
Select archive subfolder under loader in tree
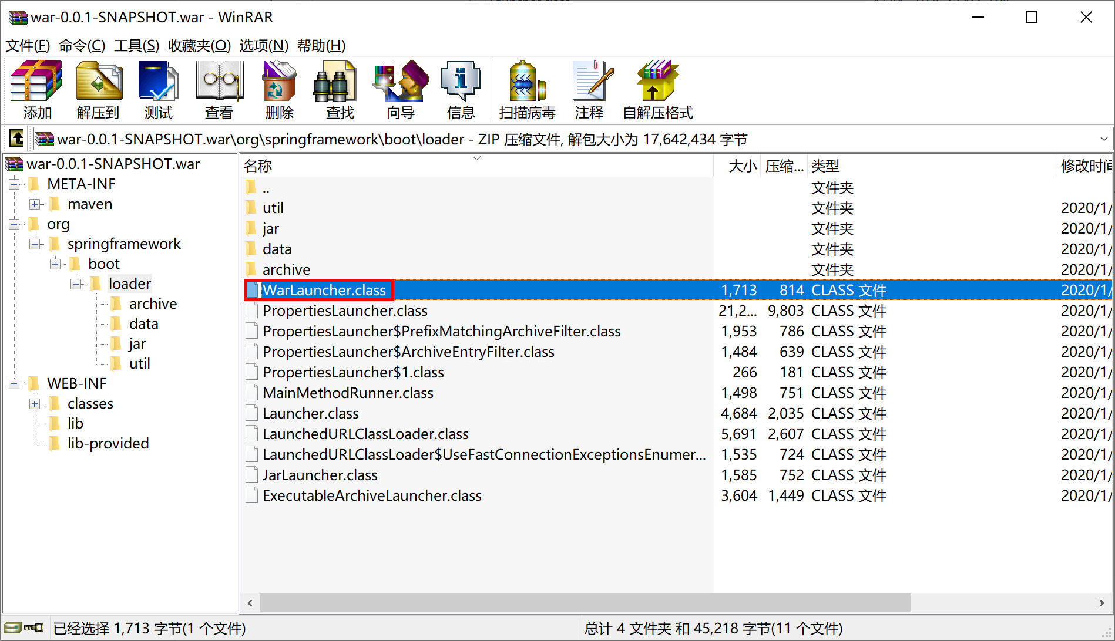(153, 303)
